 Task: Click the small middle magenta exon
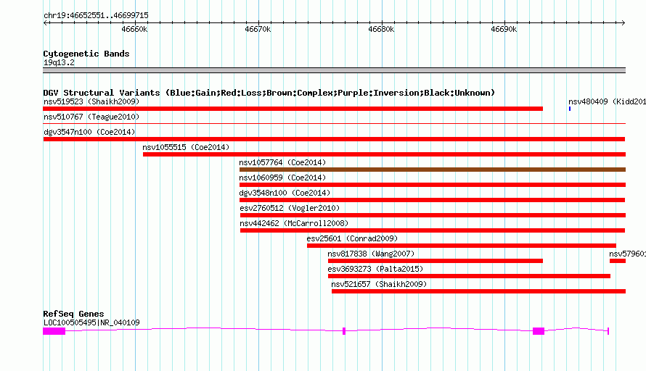344,331
